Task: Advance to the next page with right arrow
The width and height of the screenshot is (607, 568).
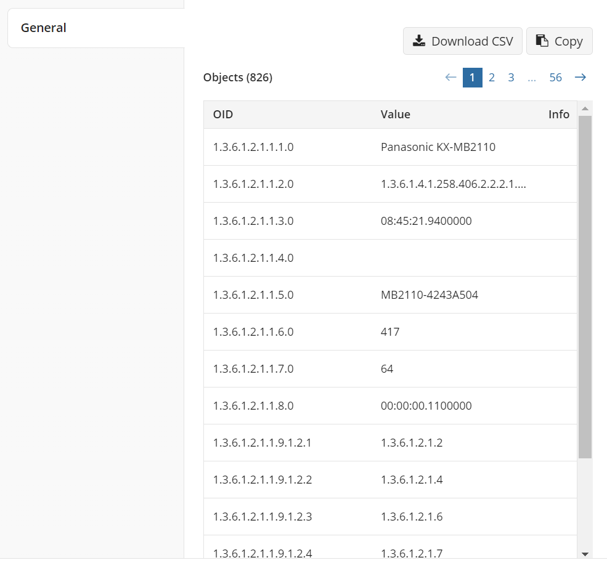Action: coord(581,78)
